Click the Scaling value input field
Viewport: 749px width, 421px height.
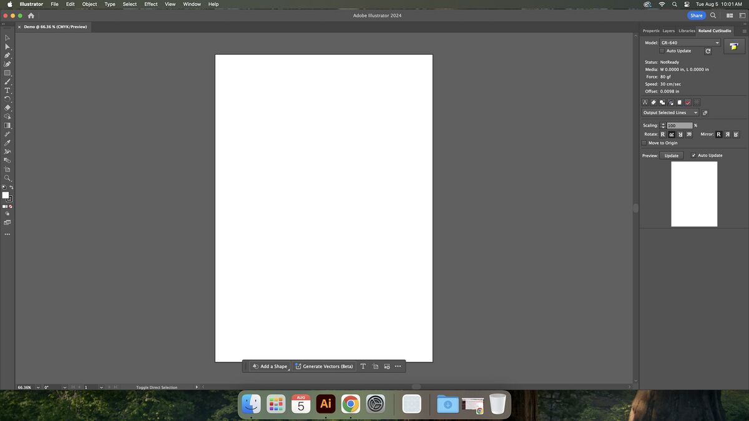coord(678,125)
